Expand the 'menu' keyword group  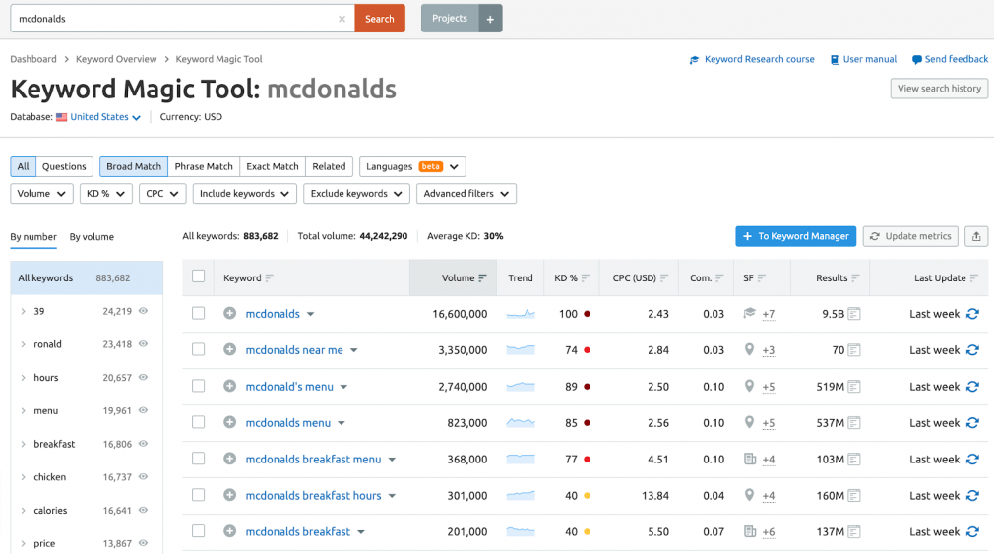click(x=23, y=410)
